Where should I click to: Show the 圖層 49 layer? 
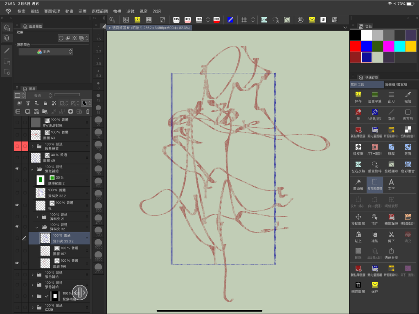17,157
